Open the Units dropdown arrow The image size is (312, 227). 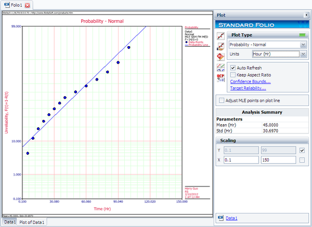tap(303, 54)
